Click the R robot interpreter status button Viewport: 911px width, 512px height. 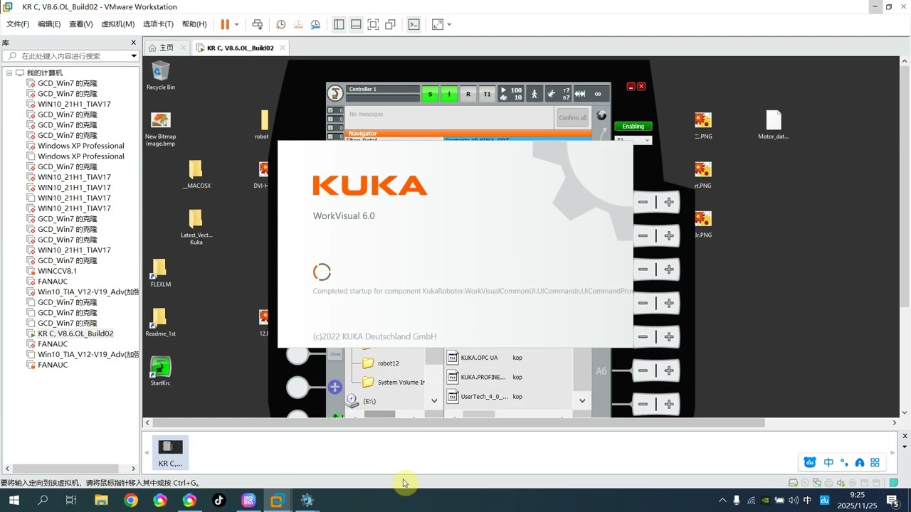(468, 94)
